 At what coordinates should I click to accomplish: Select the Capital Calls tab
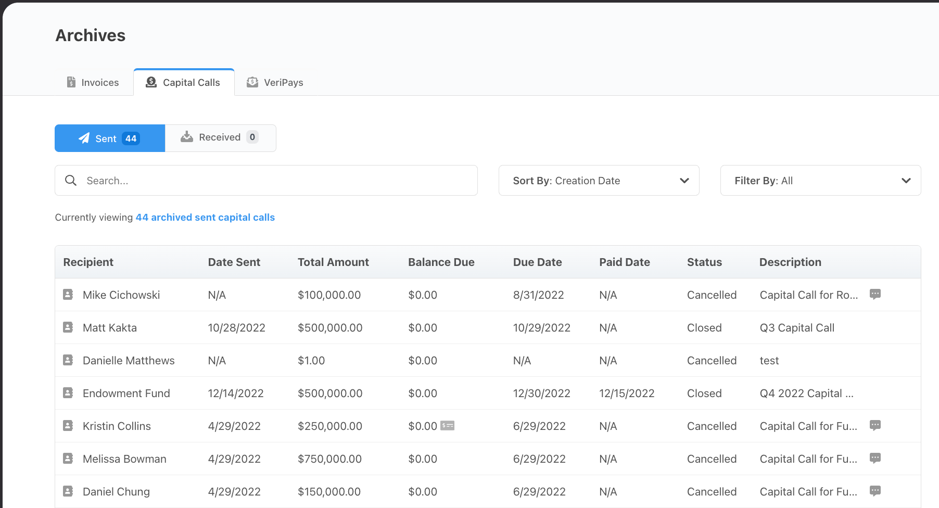(x=184, y=82)
